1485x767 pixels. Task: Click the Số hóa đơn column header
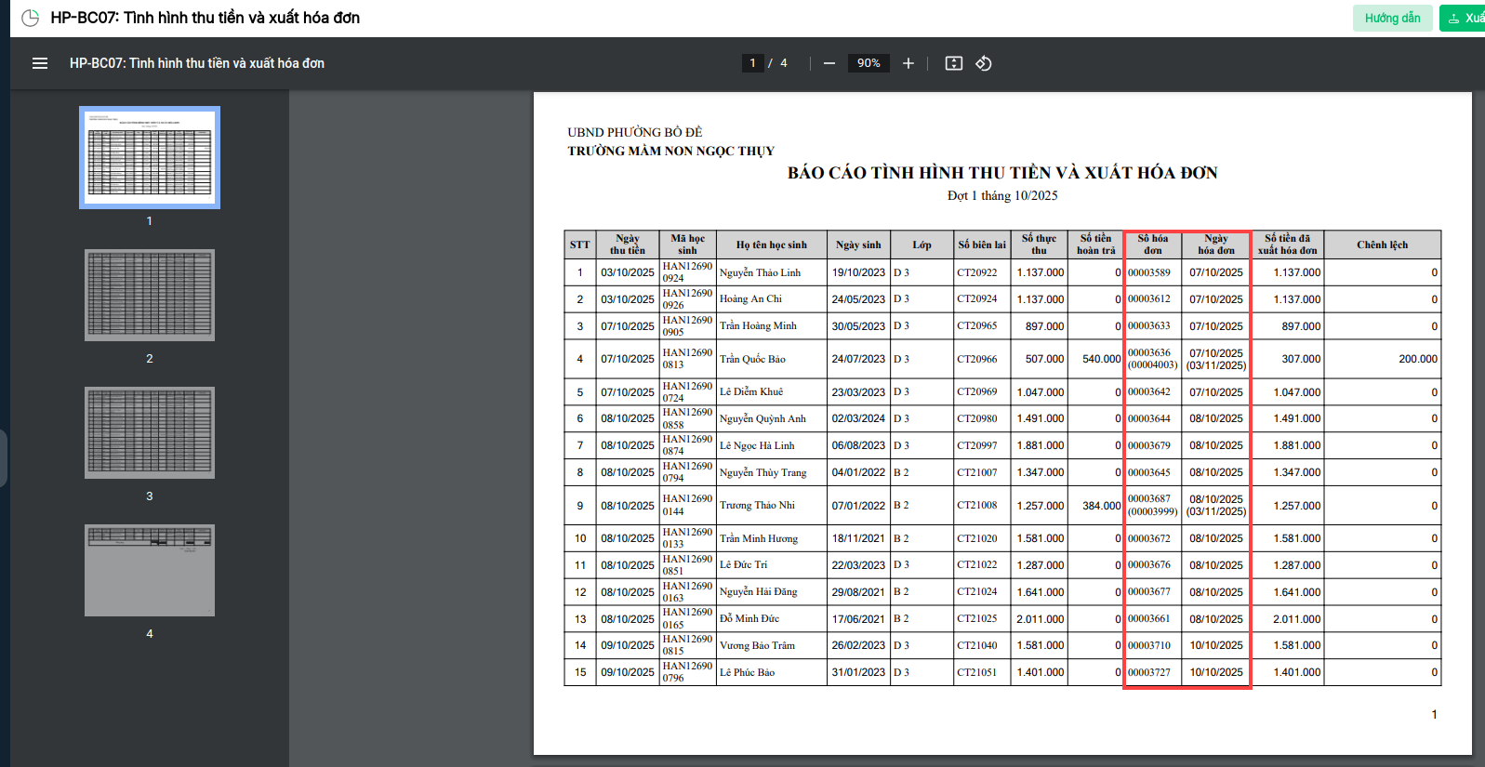1153,245
